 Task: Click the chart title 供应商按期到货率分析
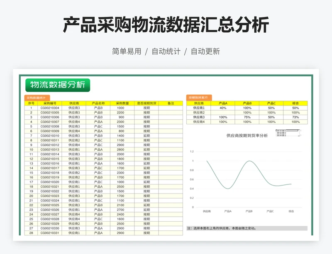(x=247, y=135)
